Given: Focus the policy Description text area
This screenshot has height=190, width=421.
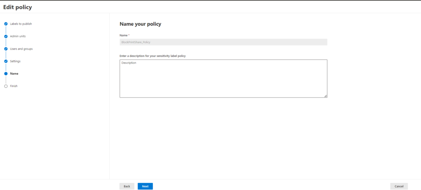Looking at the screenshot, I should [x=223, y=79].
